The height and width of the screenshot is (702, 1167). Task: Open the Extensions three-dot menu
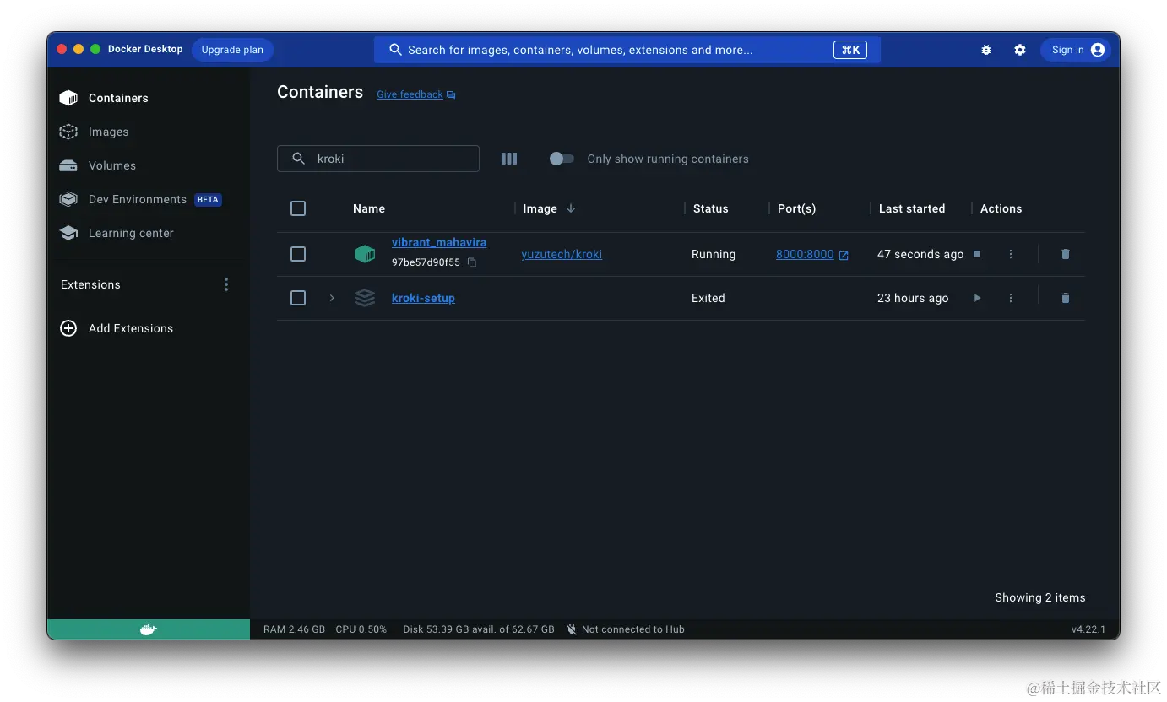point(226,284)
